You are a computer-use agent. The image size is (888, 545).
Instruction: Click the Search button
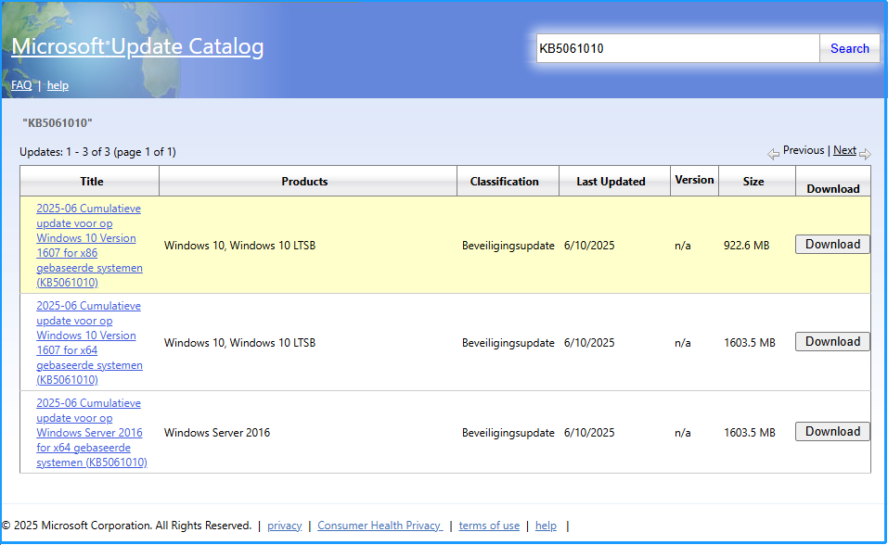(x=849, y=49)
